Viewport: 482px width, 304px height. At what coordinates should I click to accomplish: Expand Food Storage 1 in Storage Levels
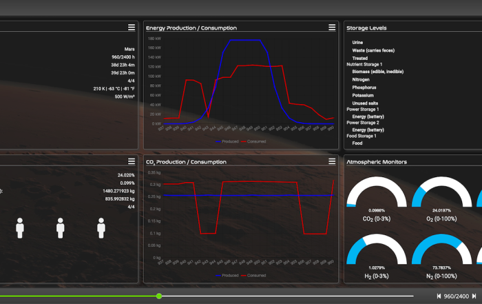pyautogui.click(x=361, y=136)
